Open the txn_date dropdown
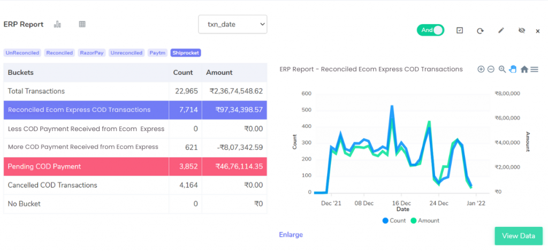The image size is (548, 251). point(232,24)
